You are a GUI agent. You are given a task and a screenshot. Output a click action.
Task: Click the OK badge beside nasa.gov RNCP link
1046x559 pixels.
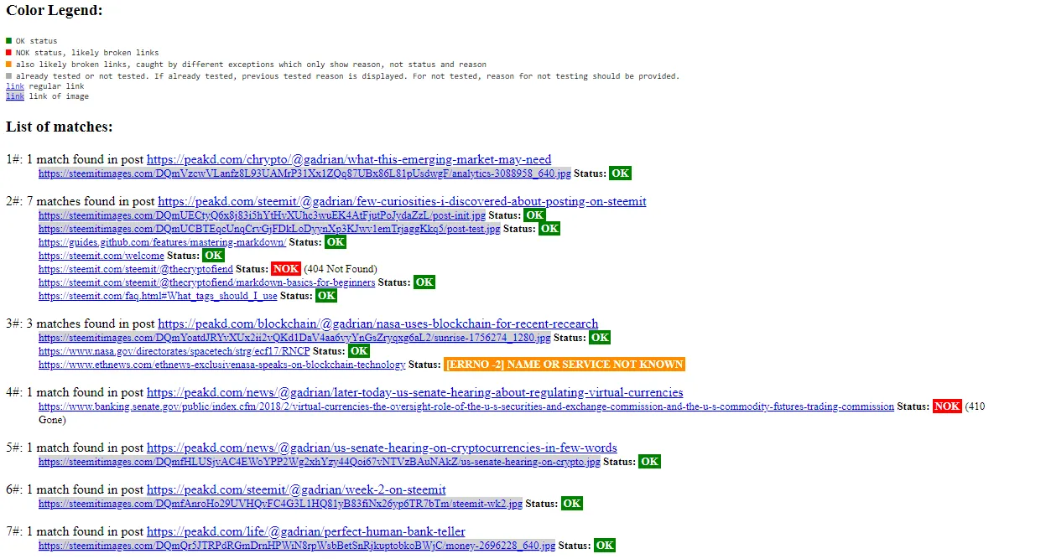click(x=359, y=351)
